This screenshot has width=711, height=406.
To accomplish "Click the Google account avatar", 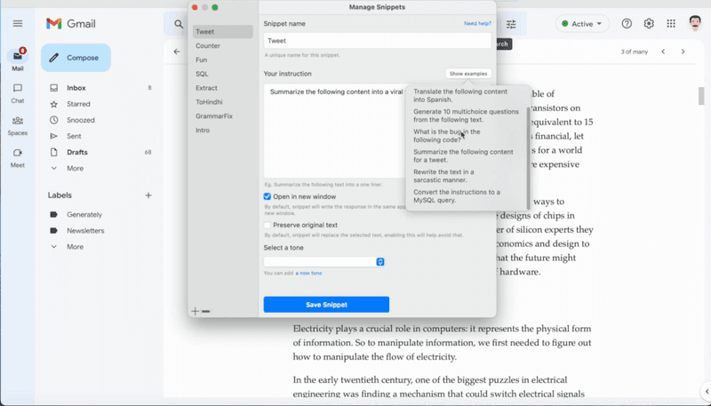I will pyautogui.click(x=695, y=24).
